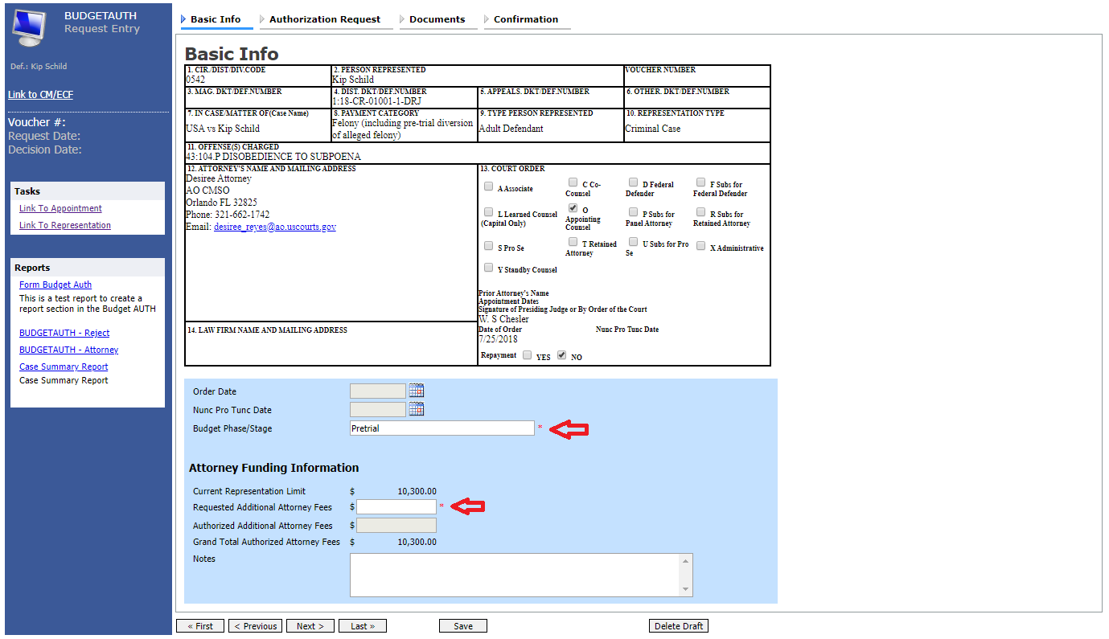Open the Form Budget Auth report link
The height and width of the screenshot is (639, 1109).
[x=55, y=285]
